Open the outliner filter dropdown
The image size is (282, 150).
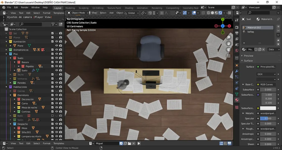click(x=54, y=24)
